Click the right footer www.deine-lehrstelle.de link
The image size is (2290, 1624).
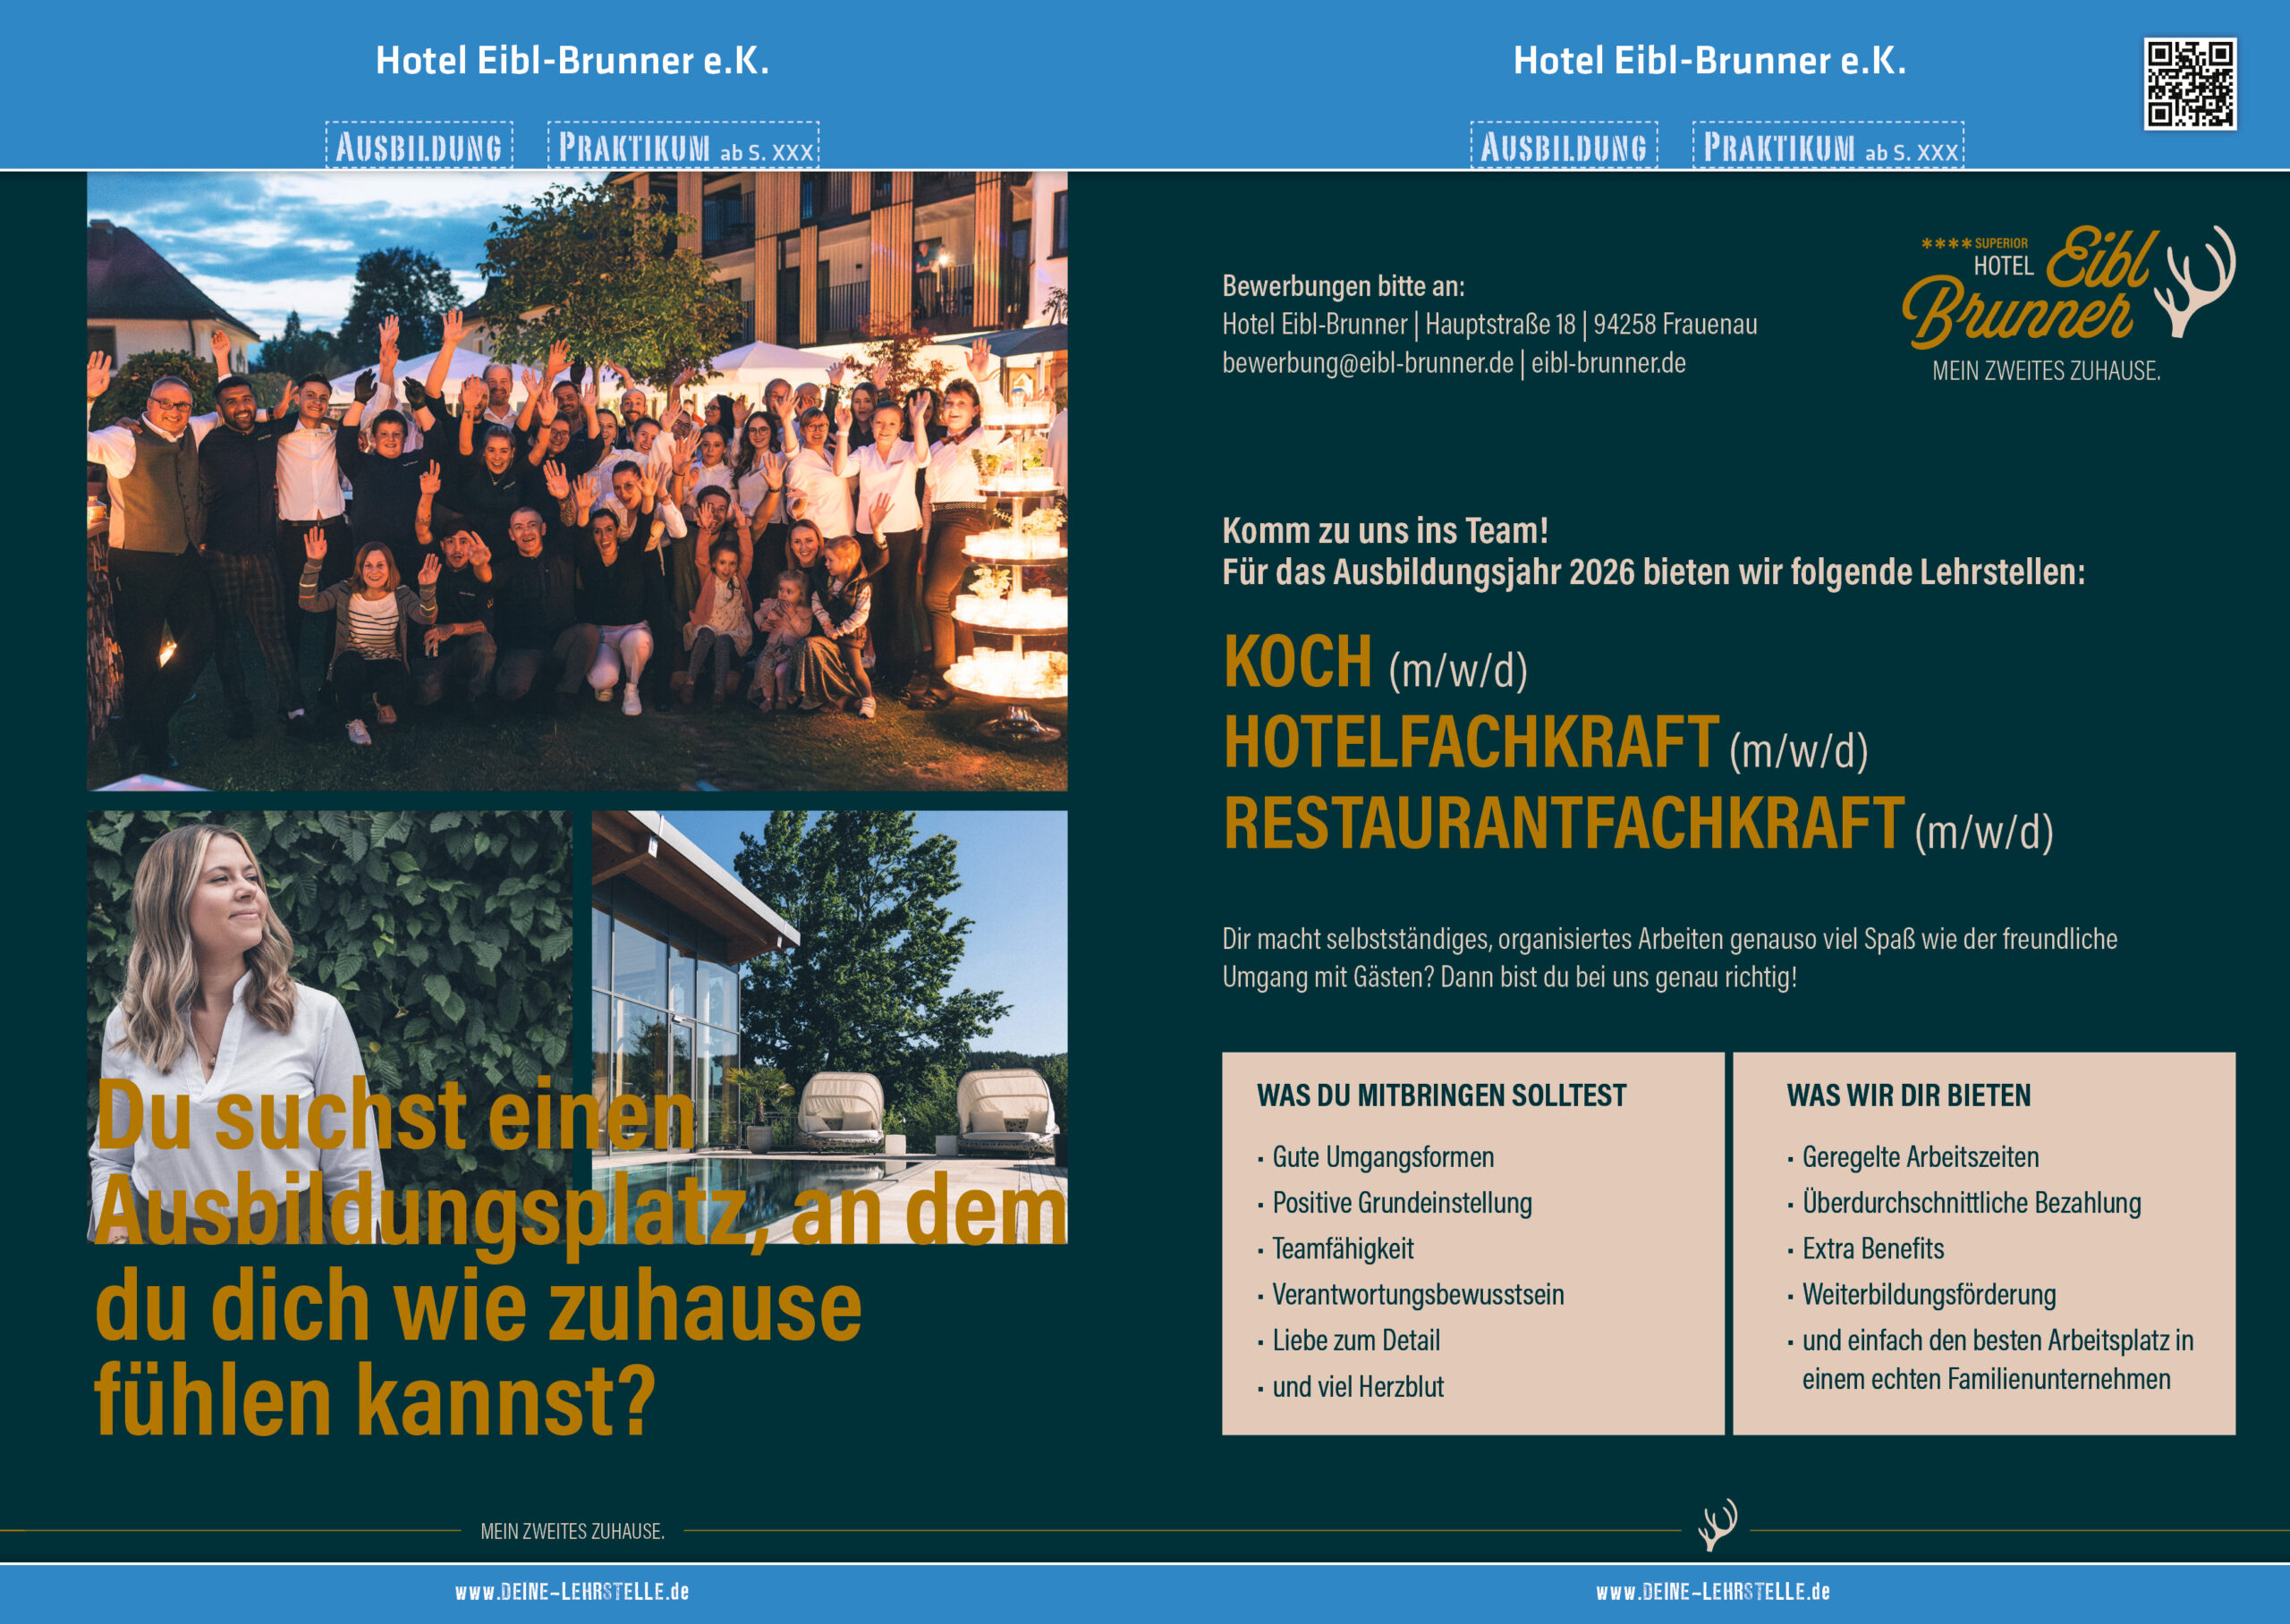(1713, 1591)
